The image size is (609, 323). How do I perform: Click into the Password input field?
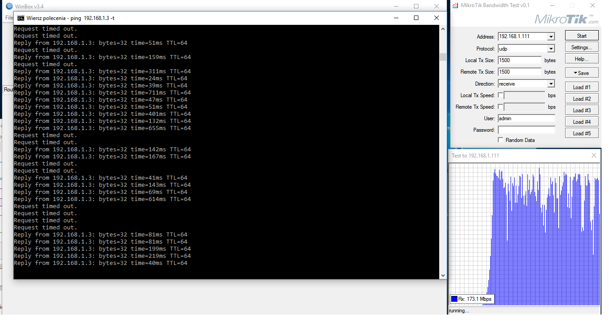point(526,130)
